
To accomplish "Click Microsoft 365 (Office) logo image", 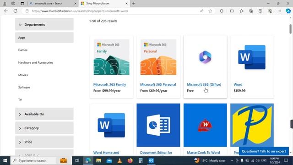I will 205,57.
